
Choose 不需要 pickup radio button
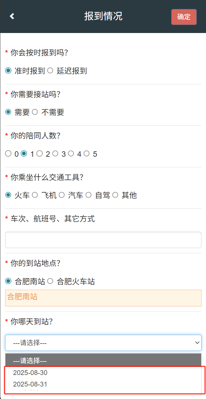tap(35, 112)
